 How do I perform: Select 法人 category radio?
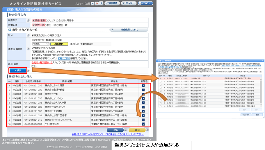point(56,35)
